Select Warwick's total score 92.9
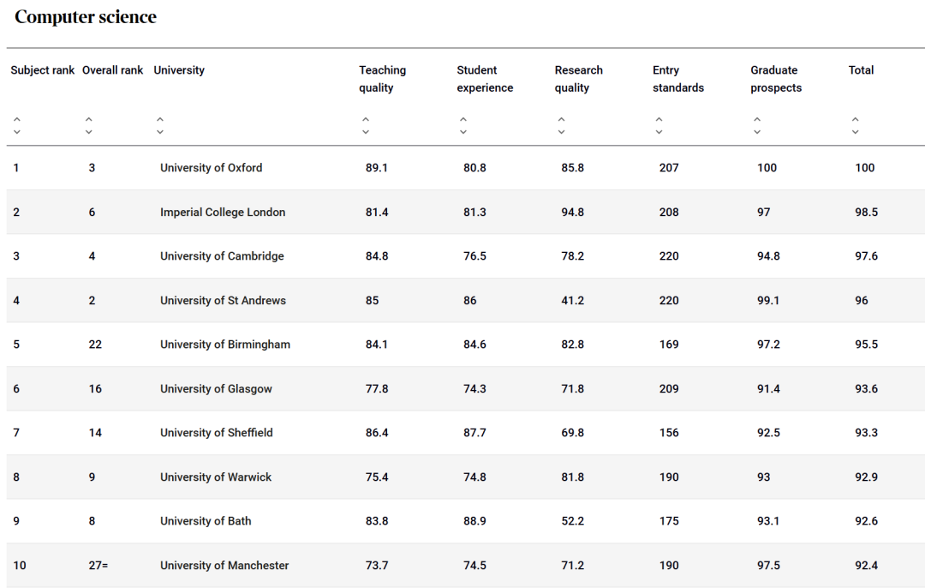This screenshot has width=925, height=588. click(866, 477)
